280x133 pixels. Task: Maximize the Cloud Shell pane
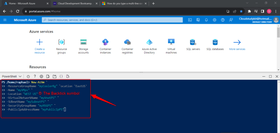[270, 76]
